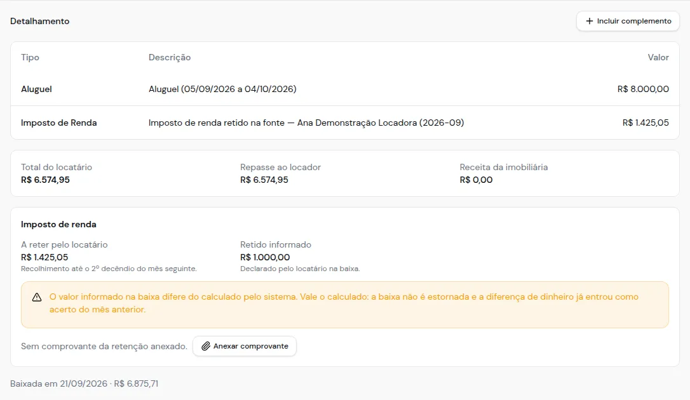The width and height of the screenshot is (690, 400).
Task: Select the Aluguel type cell
Action: pyautogui.click(x=36, y=89)
